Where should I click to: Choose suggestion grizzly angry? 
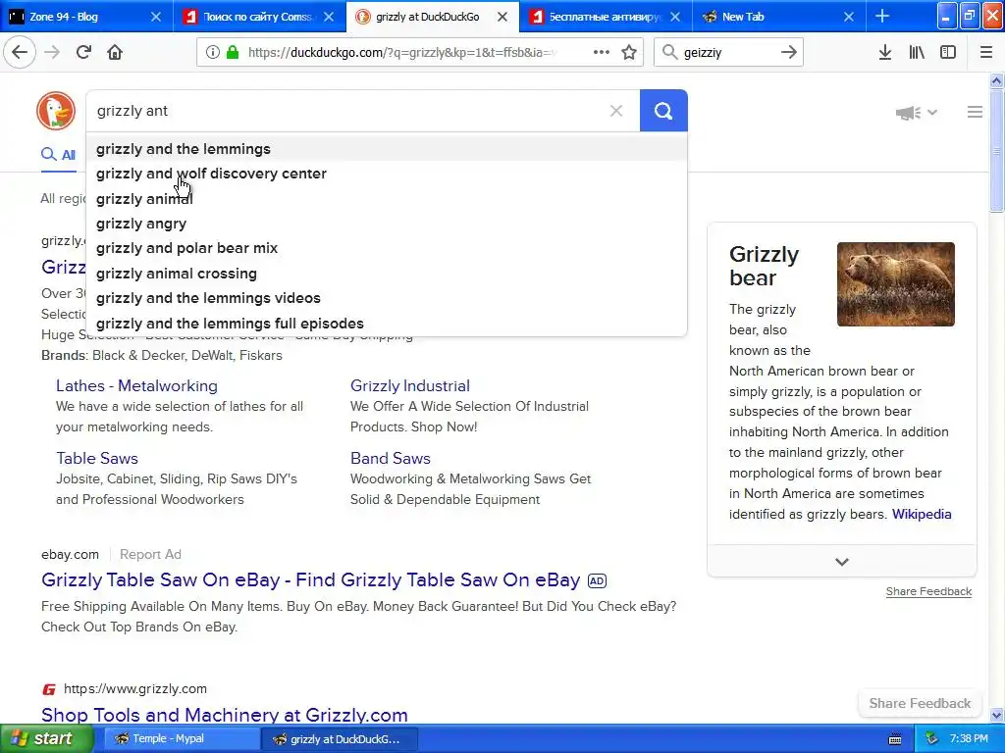[387, 224]
